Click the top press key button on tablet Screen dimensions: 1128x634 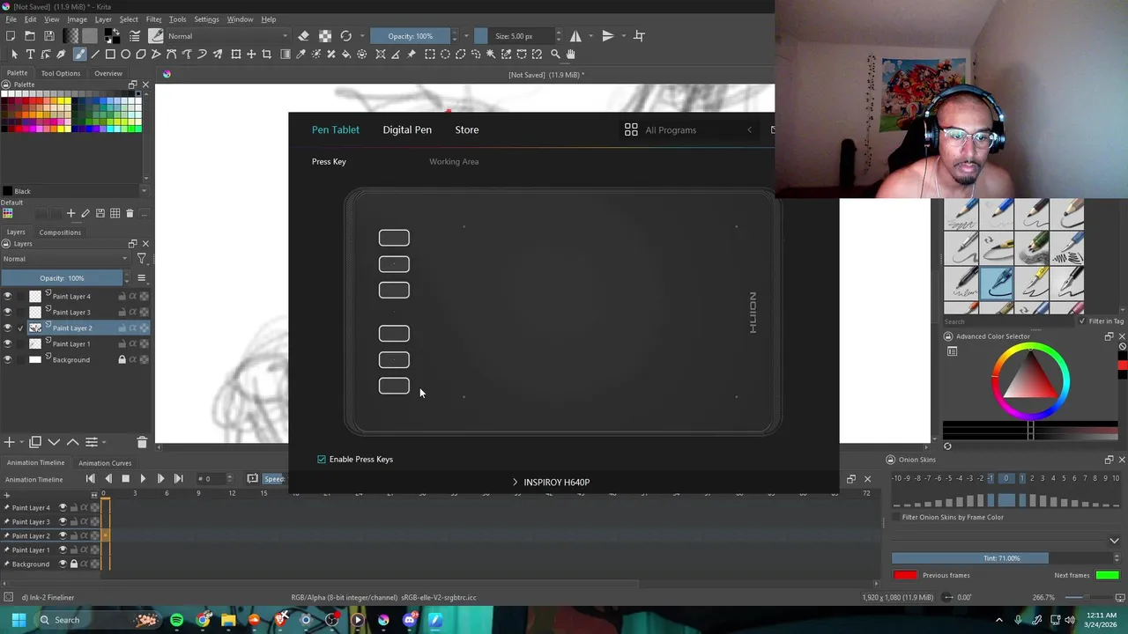coord(394,238)
